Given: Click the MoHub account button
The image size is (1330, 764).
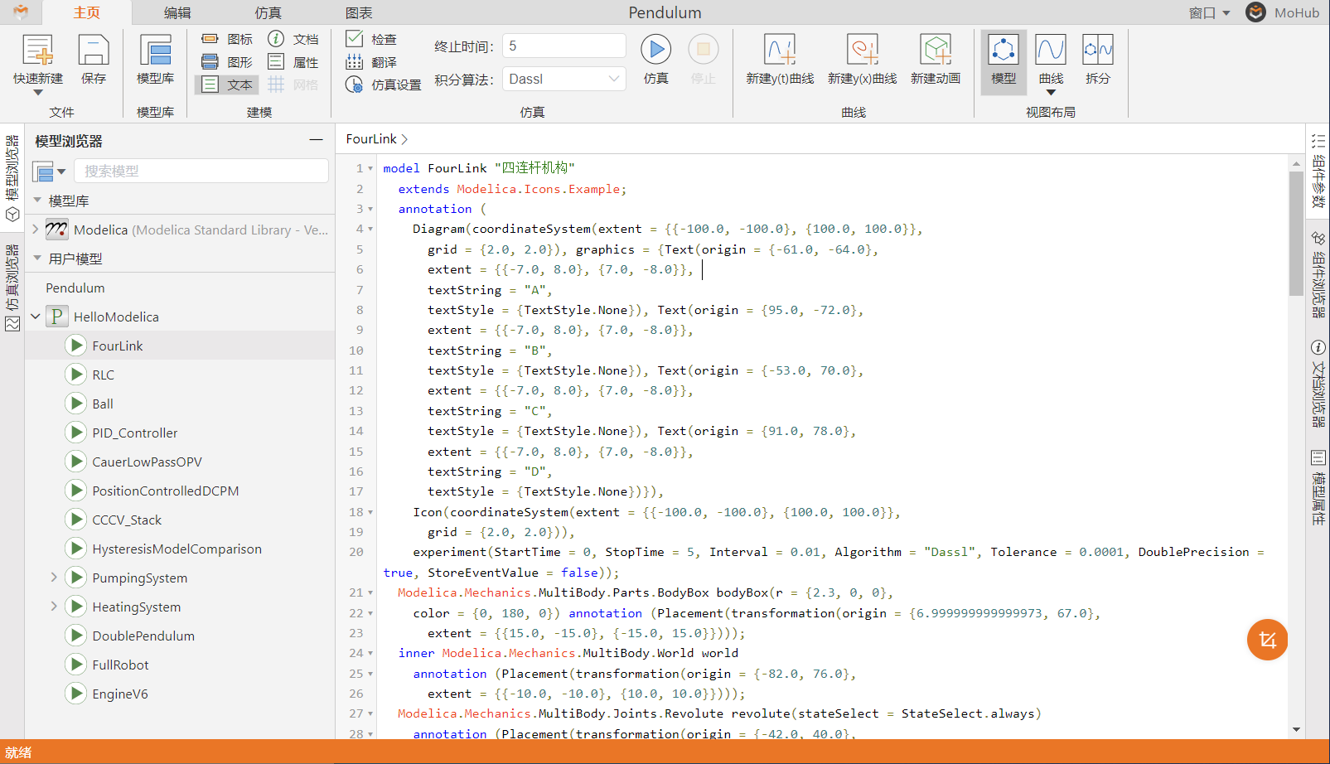Looking at the screenshot, I should [x=1283, y=12].
